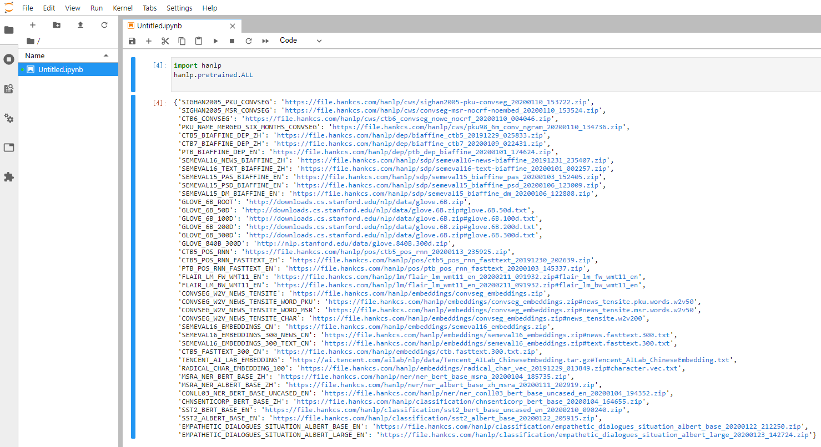The image size is (821, 447).
Task: Click the TENCENT_AI_LAB_EMBEDDING output entry
Action: (457, 360)
